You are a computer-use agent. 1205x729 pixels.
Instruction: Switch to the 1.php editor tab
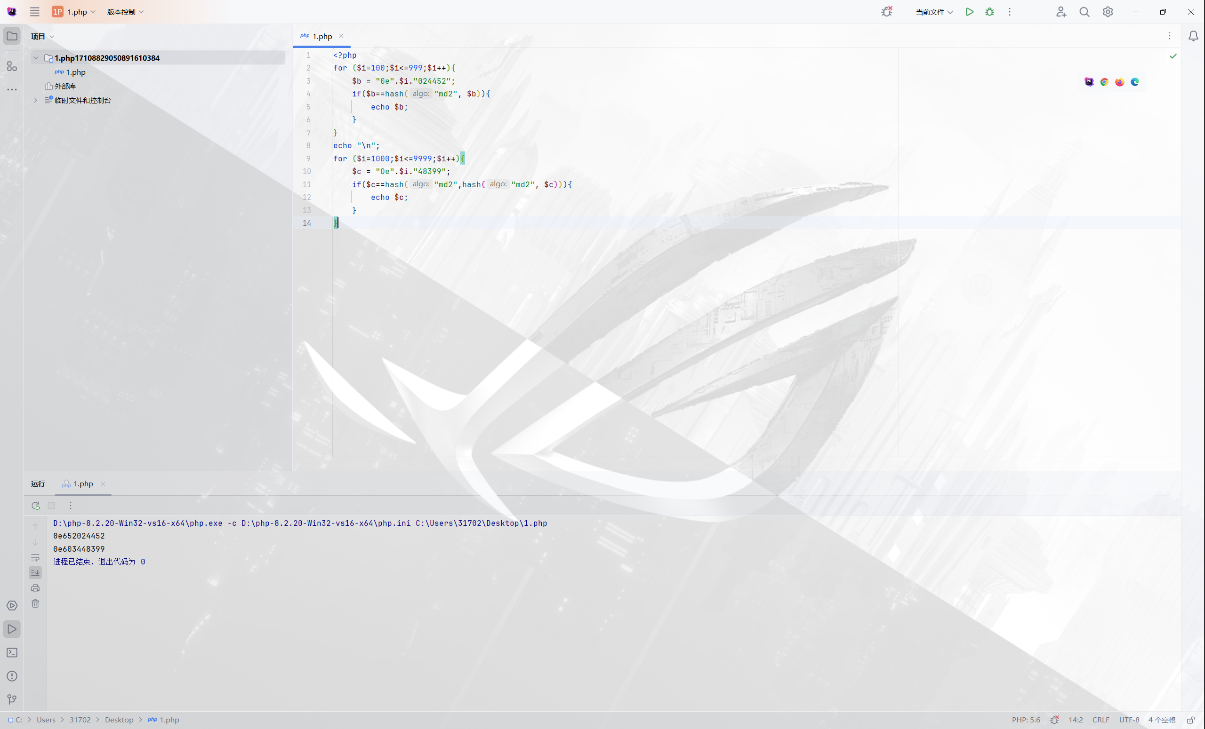pos(322,36)
